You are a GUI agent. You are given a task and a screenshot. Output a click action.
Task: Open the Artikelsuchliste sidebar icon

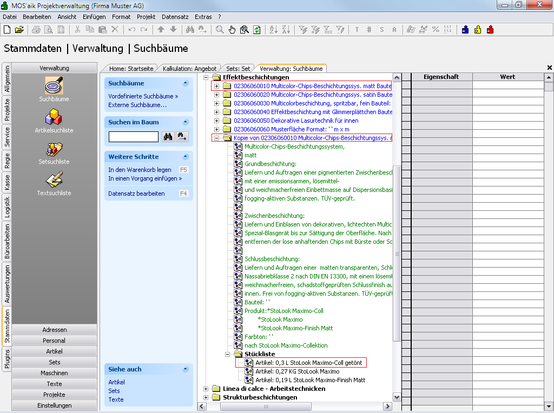pyautogui.click(x=54, y=118)
